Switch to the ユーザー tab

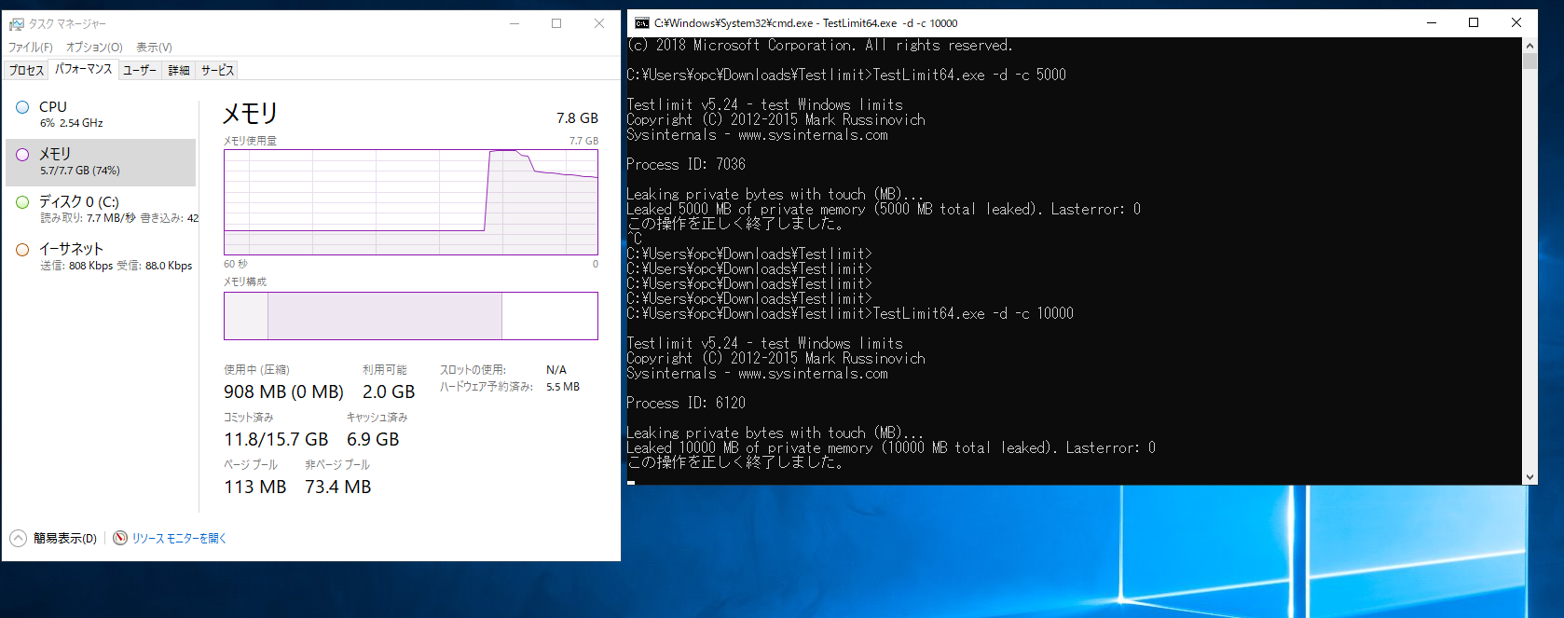(x=140, y=70)
